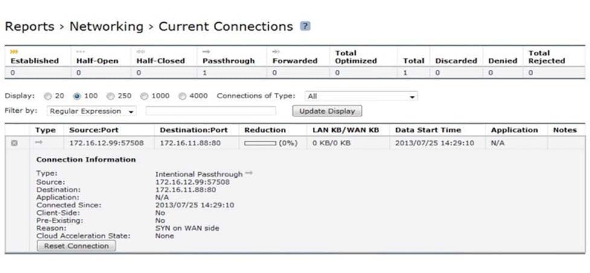590x273 pixels.
Task: Select the 20 display radio button
Action: [48, 96]
